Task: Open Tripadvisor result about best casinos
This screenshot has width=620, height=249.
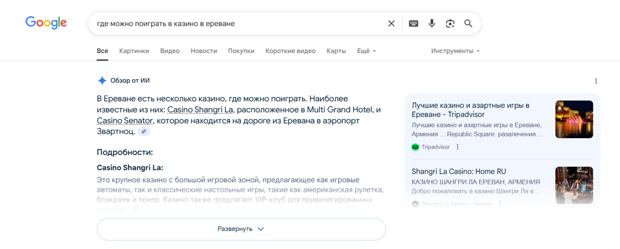Action: [470, 110]
